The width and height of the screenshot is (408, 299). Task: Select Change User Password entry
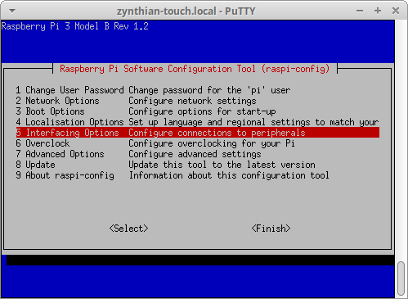198,90
